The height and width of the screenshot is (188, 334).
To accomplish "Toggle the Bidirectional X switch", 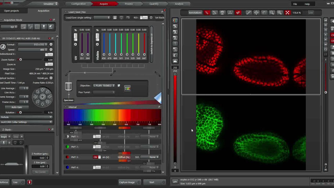I will click(49, 54).
